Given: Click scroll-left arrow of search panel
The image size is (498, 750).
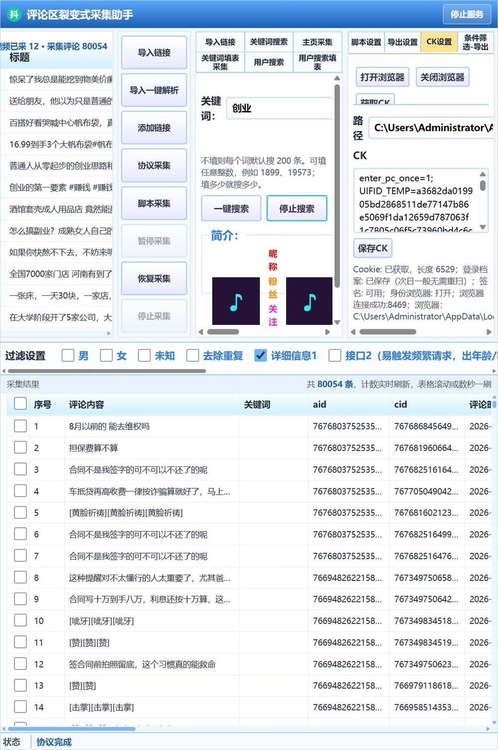Looking at the screenshot, I should tap(201, 331).
